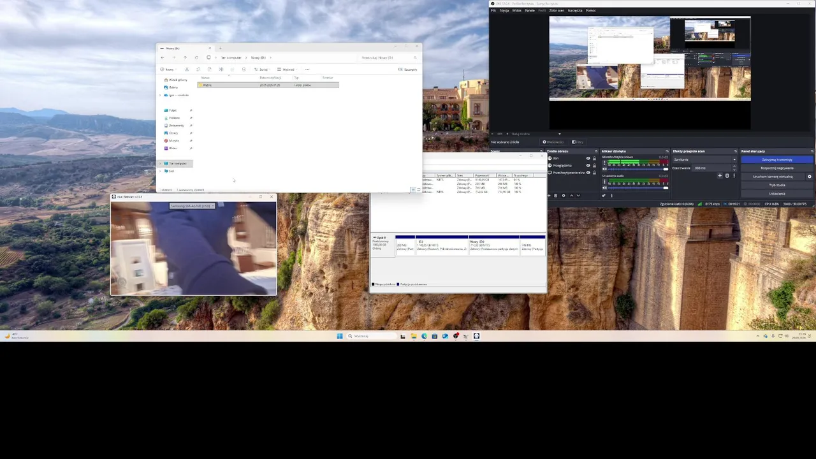Open the Edycja menu in OBS
Screen dimensions: 816x459
[504, 10]
